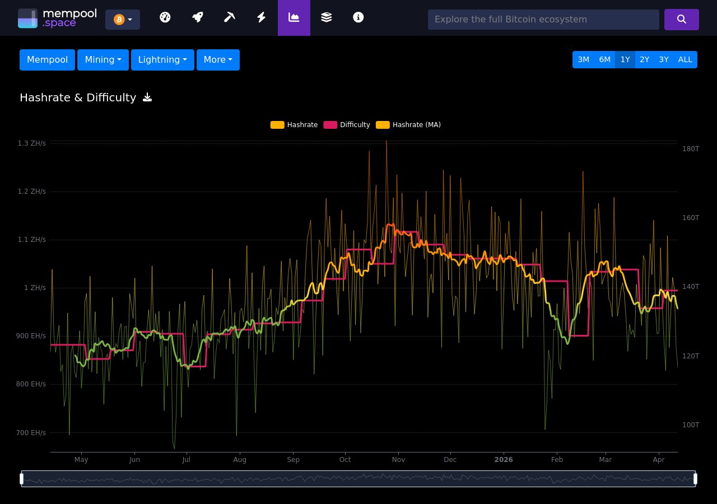Select the highlighted graphs chart icon

(x=294, y=17)
